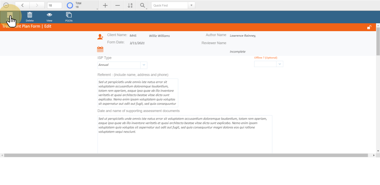Go to previous record arrow

click(x=23, y=6)
